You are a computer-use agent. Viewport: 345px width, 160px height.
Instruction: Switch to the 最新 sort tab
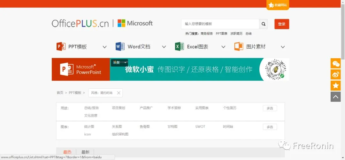pyautogui.click(x=85, y=152)
